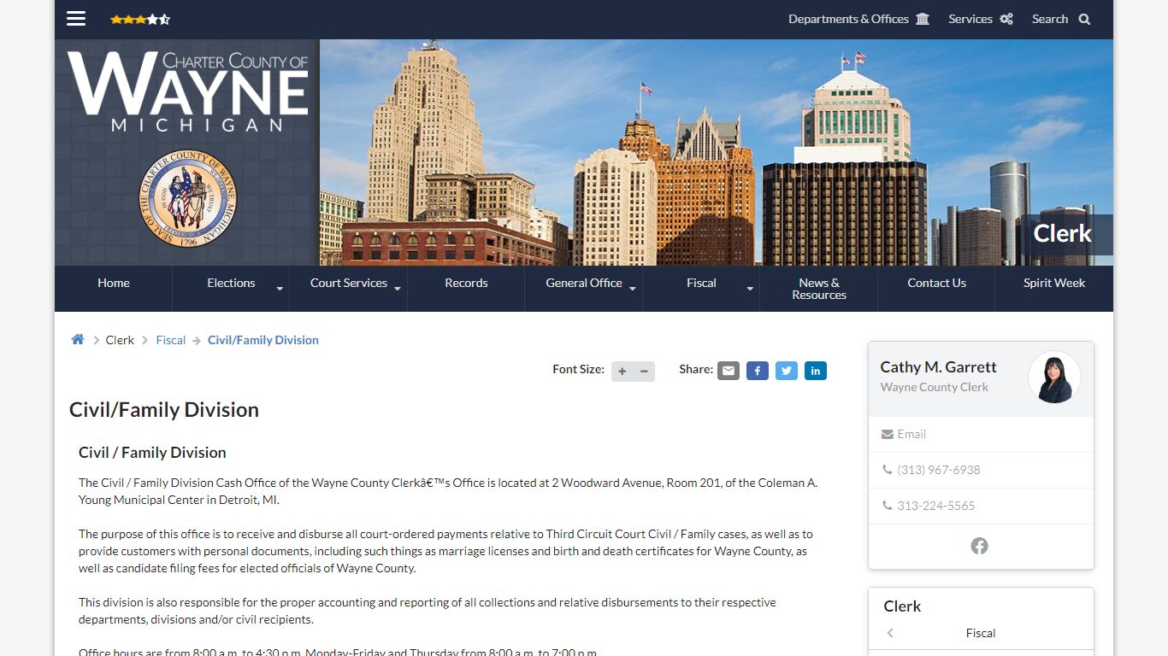Share page on LinkedIn

816,371
